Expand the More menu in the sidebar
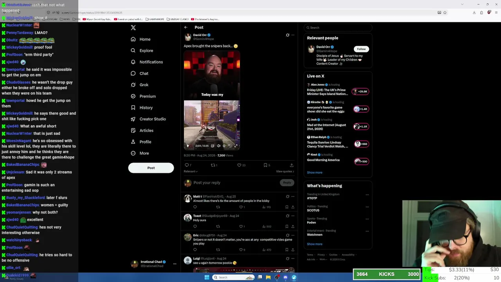 (x=140, y=153)
